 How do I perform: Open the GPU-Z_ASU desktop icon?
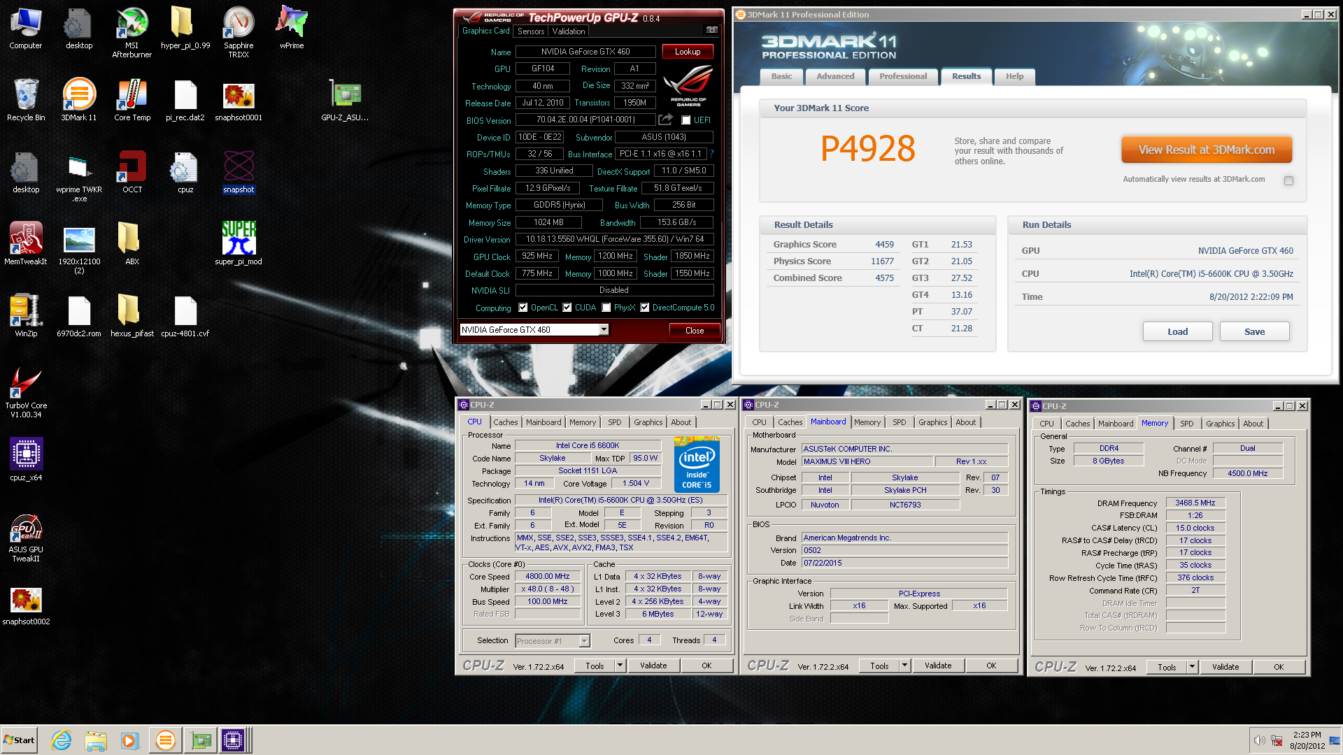click(x=345, y=100)
